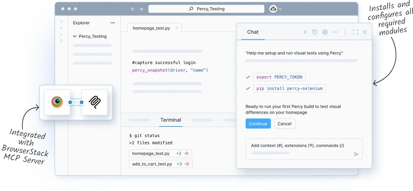Click the >2 files modified line
Screen dimensions: 413x191
point(151,143)
